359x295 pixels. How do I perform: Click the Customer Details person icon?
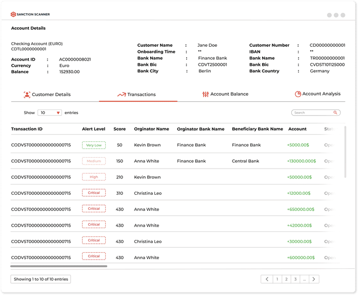point(27,95)
